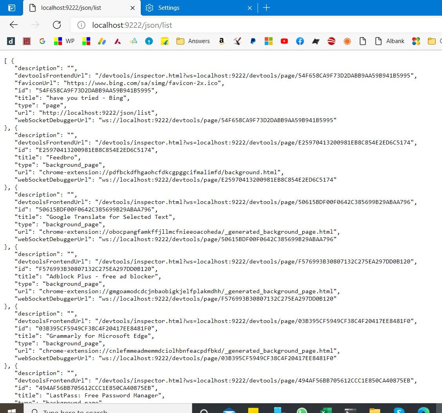Open the last bookmark folder at right edge
The height and width of the screenshot is (413, 442).
pyautogui.click(x=434, y=41)
